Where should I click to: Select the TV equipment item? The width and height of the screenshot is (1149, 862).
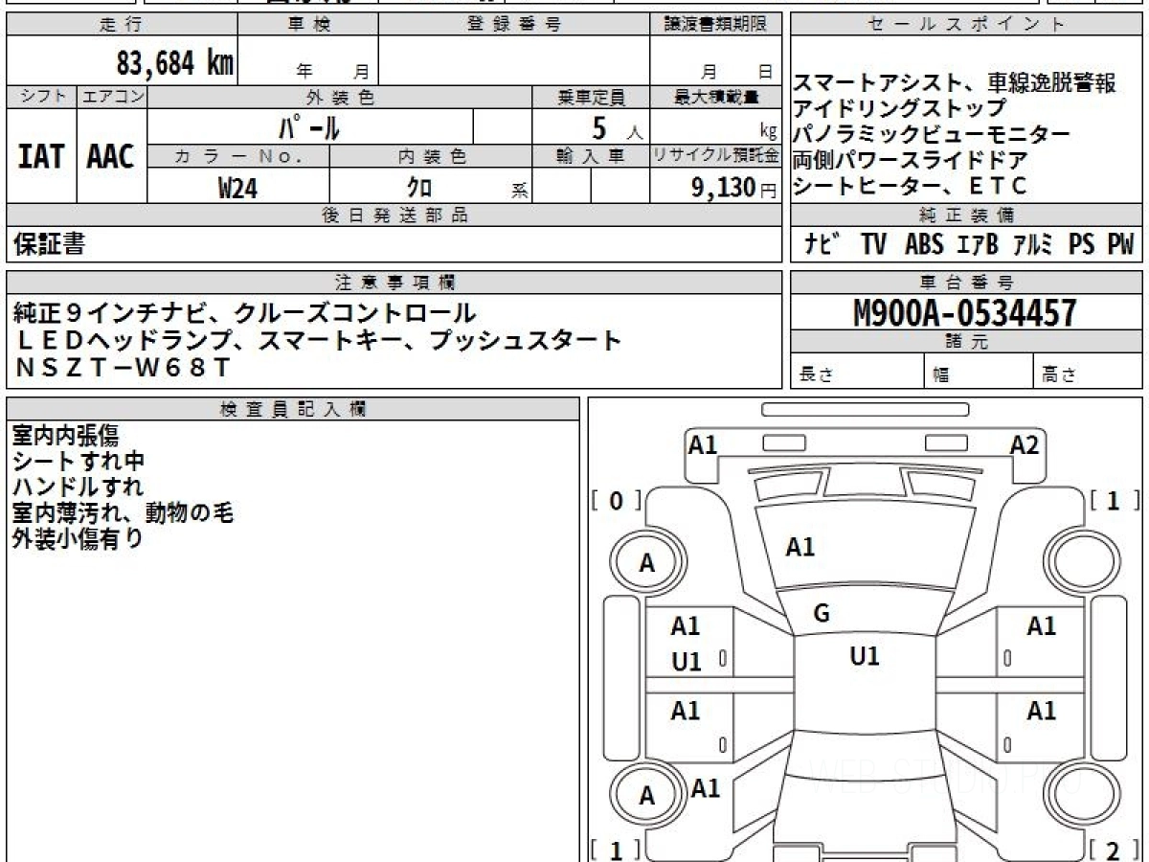pyautogui.click(x=873, y=245)
